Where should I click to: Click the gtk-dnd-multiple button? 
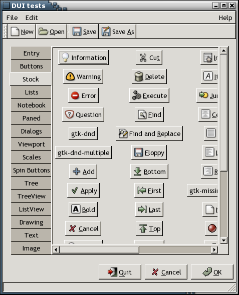tap(83, 152)
